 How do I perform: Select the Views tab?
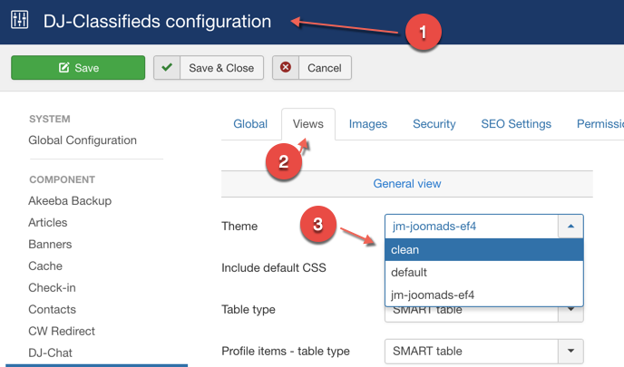point(308,123)
